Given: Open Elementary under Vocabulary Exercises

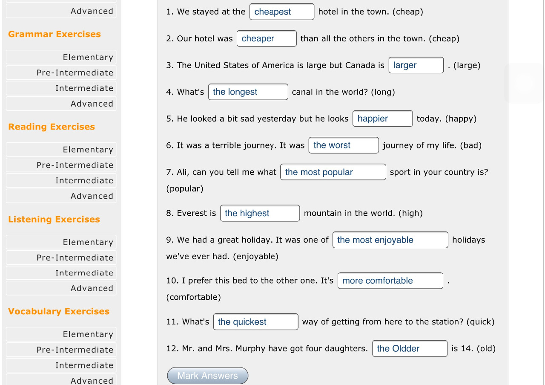Looking at the screenshot, I should point(61,334).
